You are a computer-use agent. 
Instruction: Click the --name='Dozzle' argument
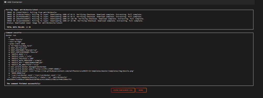click(15, 40)
